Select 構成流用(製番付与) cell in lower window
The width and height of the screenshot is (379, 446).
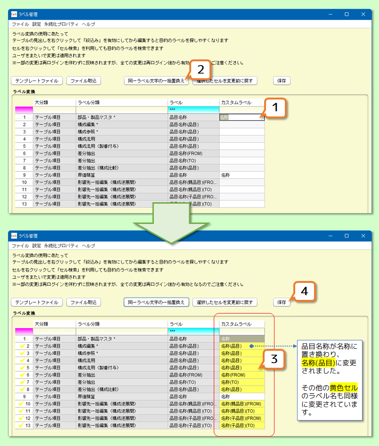[x=121, y=368]
